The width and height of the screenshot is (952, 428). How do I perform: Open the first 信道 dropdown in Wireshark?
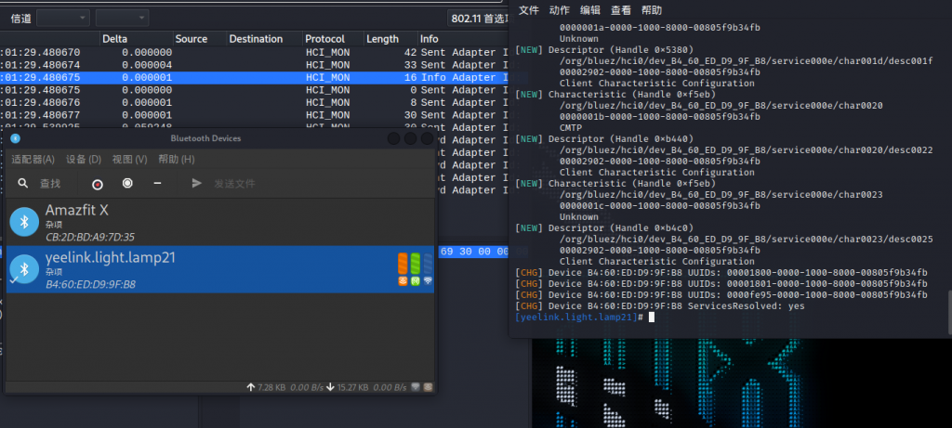(62, 19)
